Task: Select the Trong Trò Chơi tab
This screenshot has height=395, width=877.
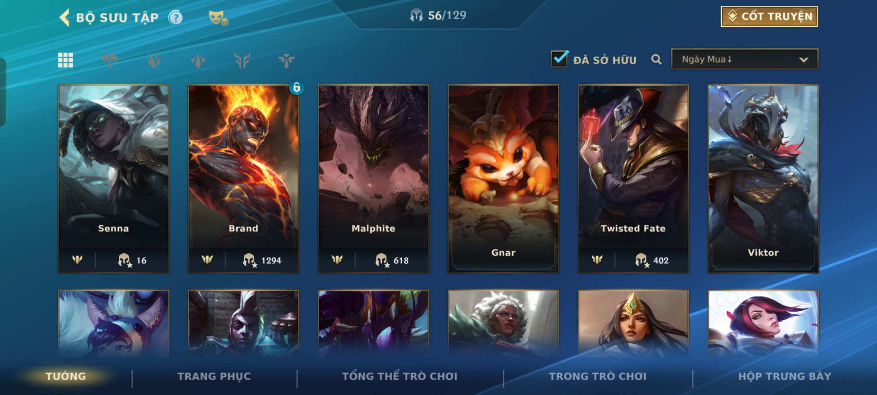Action: [598, 376]
